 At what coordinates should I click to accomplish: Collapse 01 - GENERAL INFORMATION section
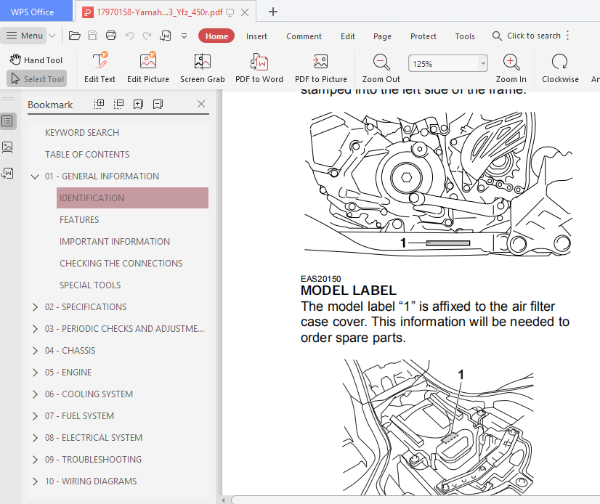coord(35,176)
